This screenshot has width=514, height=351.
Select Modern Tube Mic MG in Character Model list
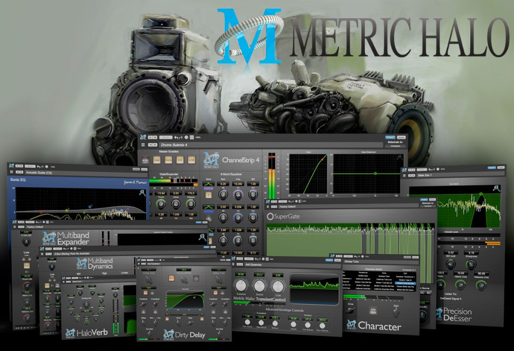point(406,283)
